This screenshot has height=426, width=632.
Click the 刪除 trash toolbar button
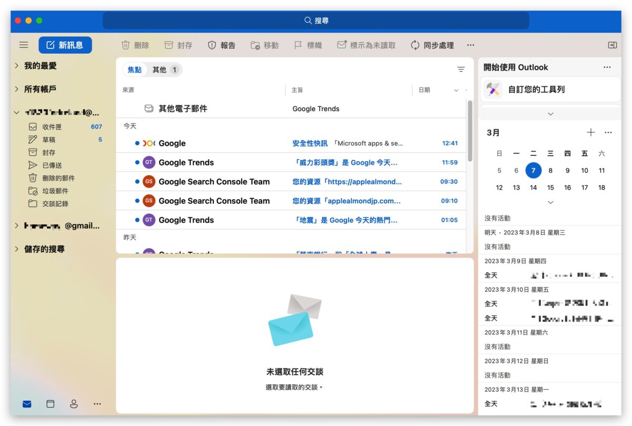tap(135, 45)
